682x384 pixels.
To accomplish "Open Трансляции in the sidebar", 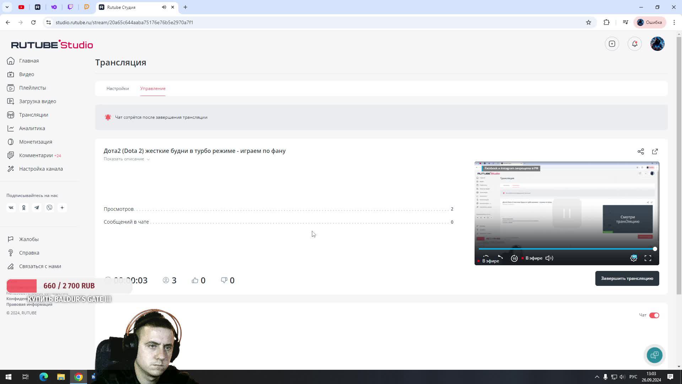I will pos(27,115).
